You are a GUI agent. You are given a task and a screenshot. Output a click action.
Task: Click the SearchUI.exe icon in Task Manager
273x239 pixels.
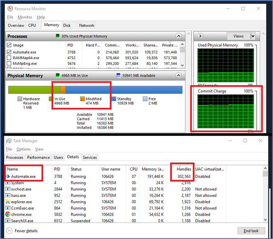point(8,220)
